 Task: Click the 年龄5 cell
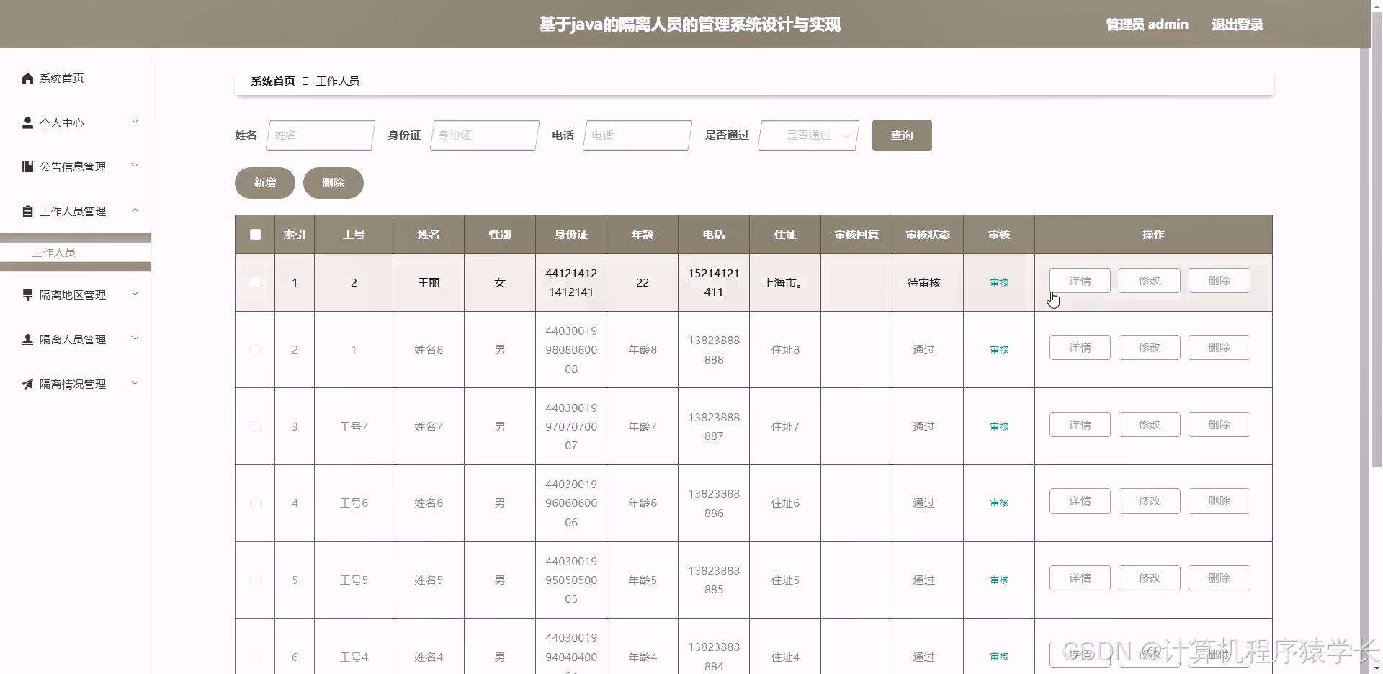tap(643, 580)
